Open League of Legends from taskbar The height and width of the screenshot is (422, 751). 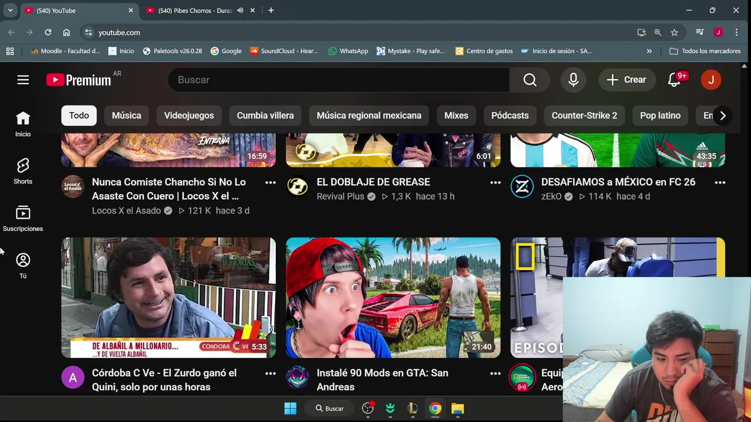(412, 408)
